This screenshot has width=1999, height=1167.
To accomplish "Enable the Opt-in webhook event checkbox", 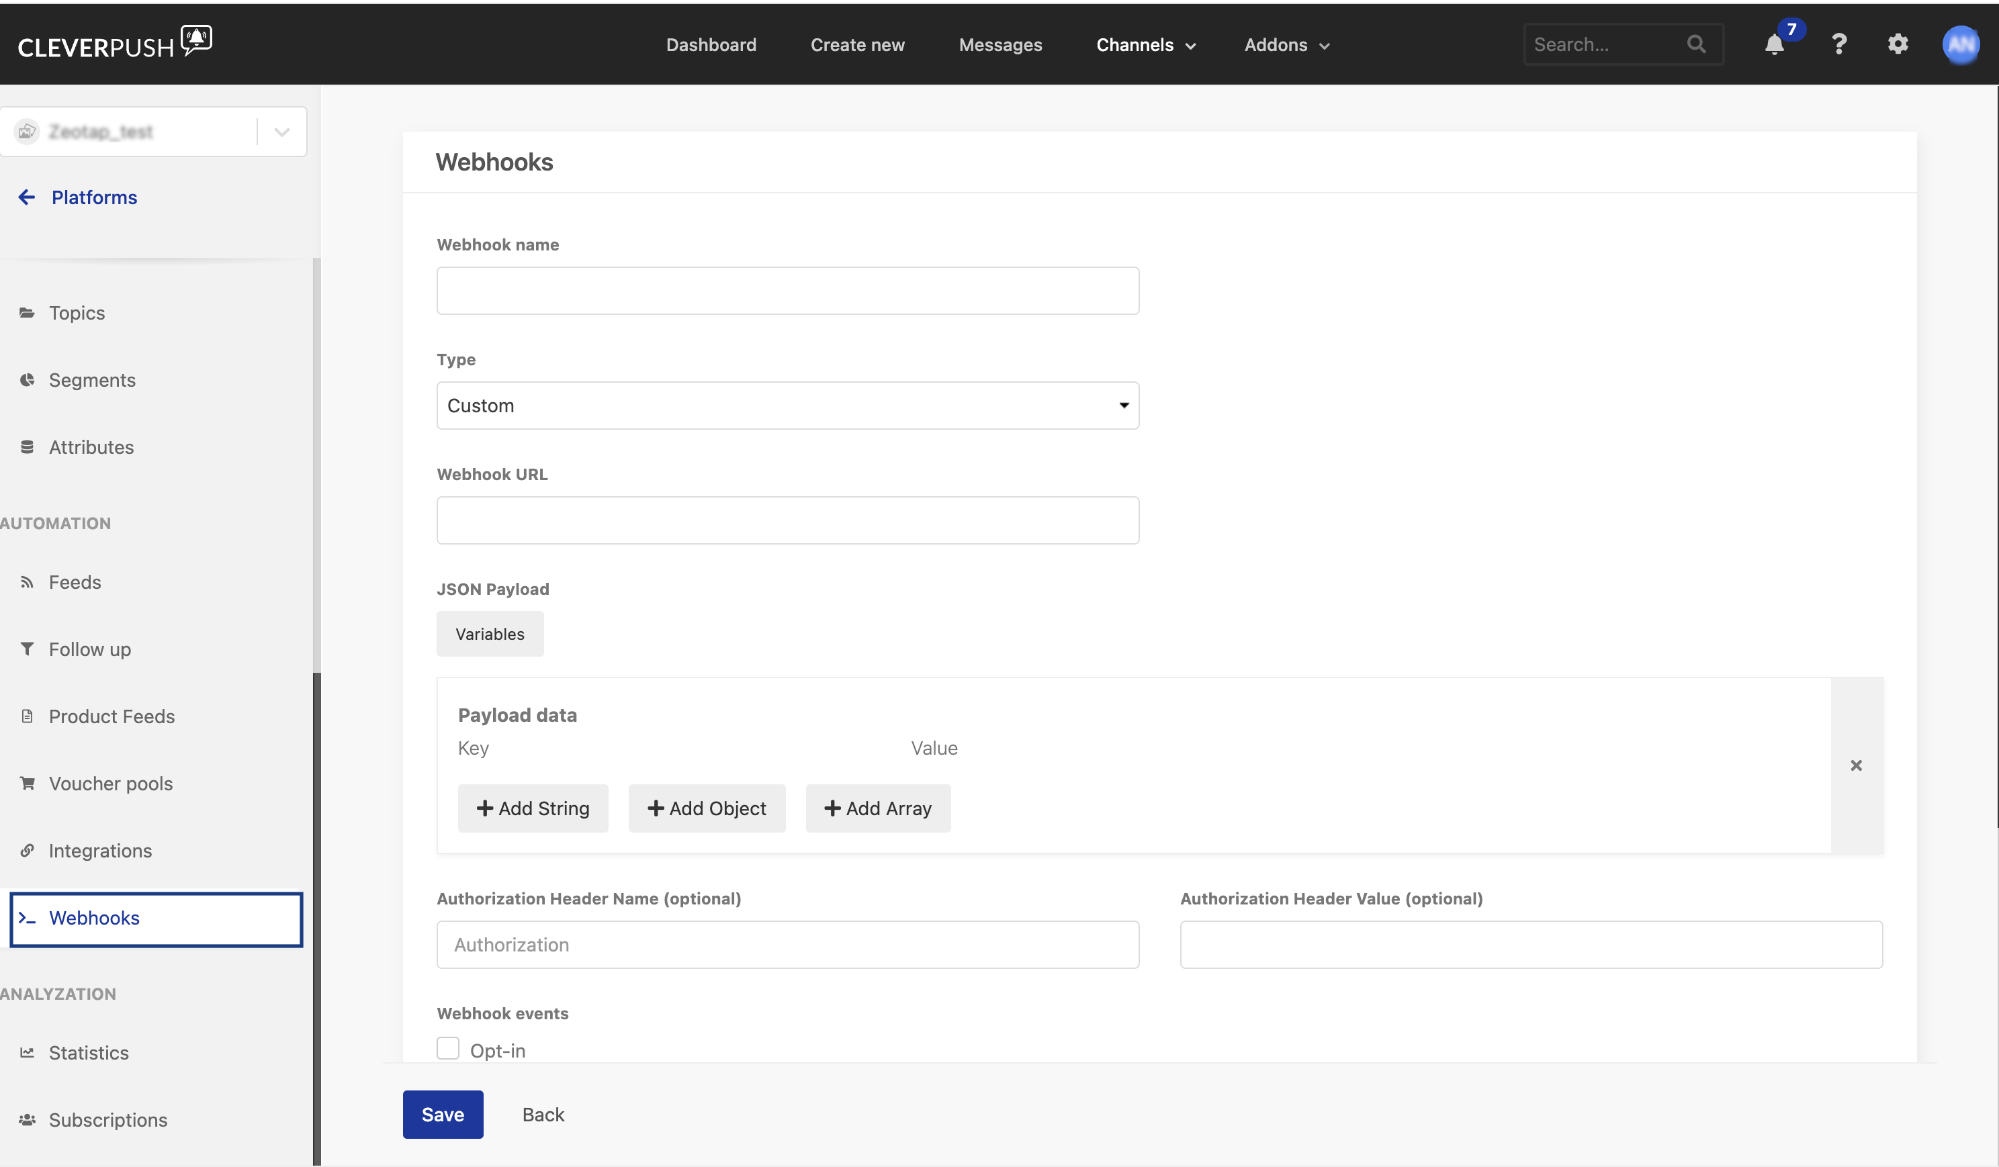I will point(448,1048).
